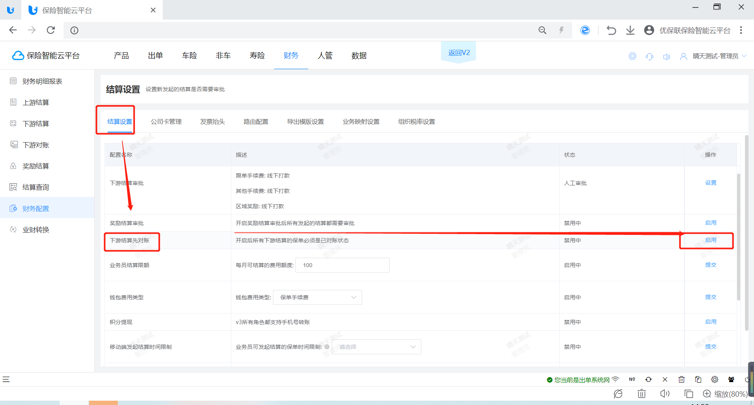
Task: Open the 请选择 time limit dropdown
Action: click(x=377, y=347)
